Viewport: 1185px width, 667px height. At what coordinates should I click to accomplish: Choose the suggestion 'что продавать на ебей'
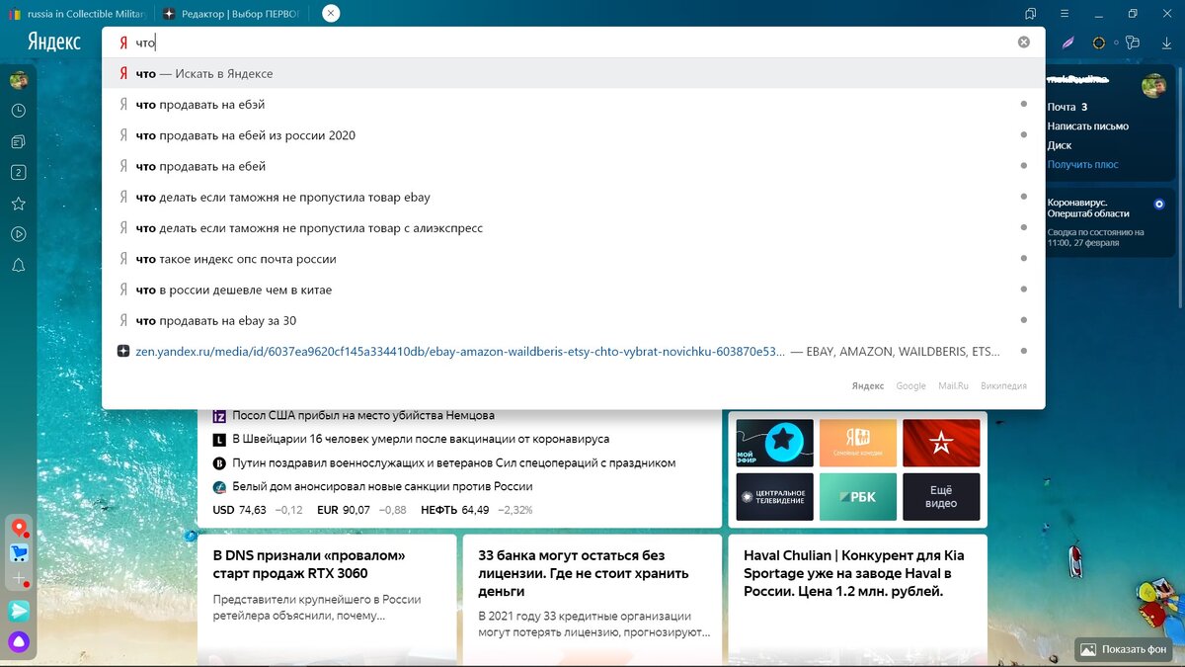coord(573,166)
